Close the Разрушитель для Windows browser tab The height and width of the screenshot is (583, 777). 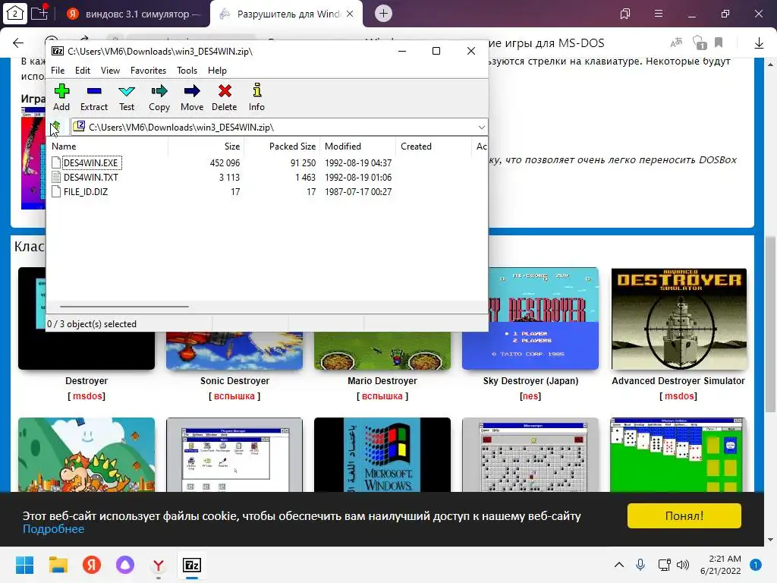[x=350, y=14]
